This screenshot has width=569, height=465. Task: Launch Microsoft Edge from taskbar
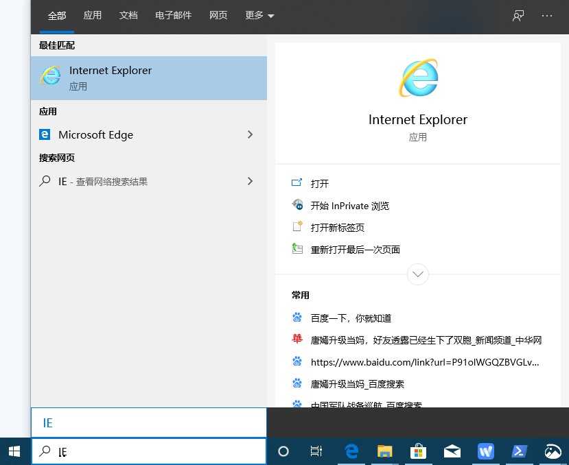click(351, 451)
